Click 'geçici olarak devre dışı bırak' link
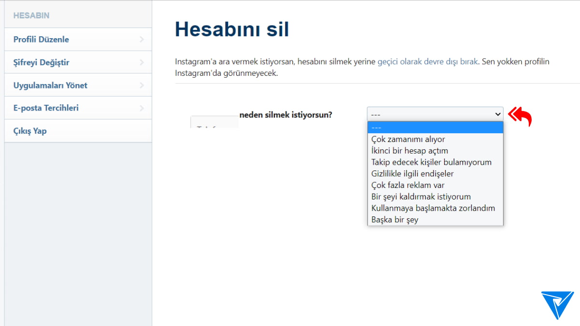 tap(428, 62)
